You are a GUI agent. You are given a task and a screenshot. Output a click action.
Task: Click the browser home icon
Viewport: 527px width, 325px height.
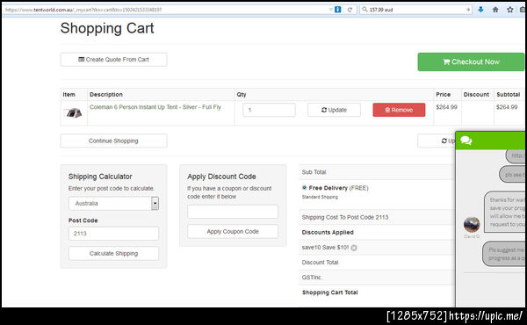[495, 10]
